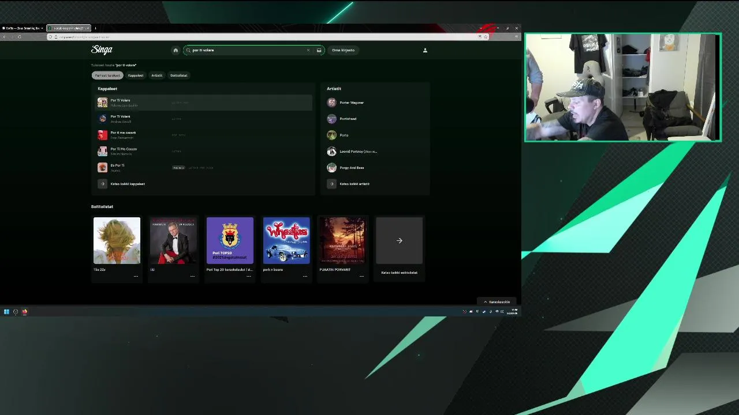Open more options for tuxedo-cover playlist
Viewport: 739px width, 415px height.
[x=192, y=276]
